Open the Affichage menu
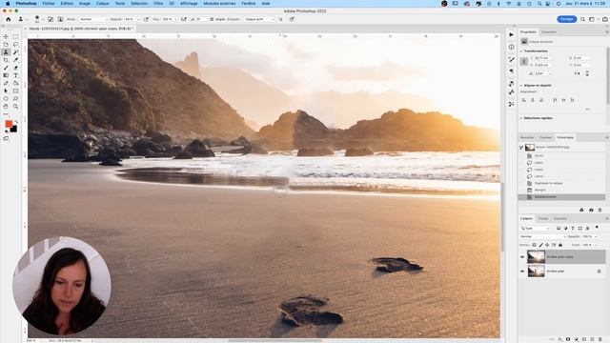 (189, 4)
